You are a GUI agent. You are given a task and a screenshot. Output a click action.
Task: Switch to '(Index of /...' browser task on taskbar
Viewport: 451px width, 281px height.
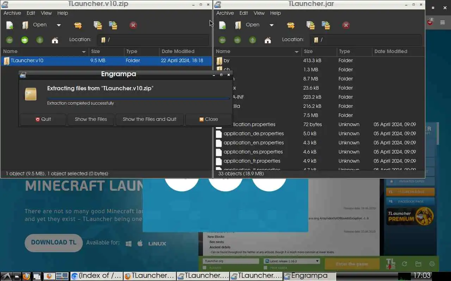pyautogui.click(x=97, y=276)
